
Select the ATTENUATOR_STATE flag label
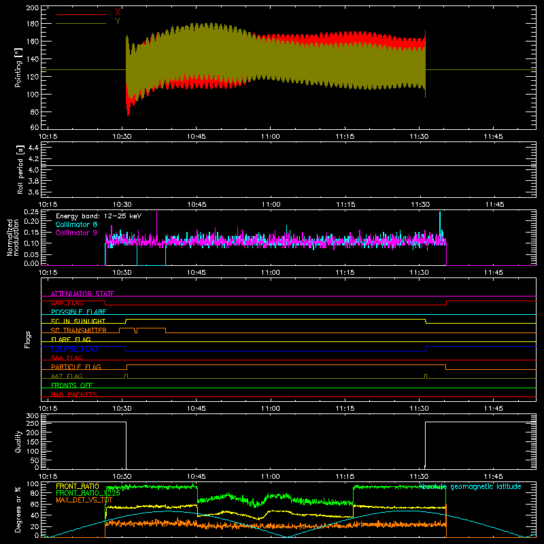click(x=82, y=294)
